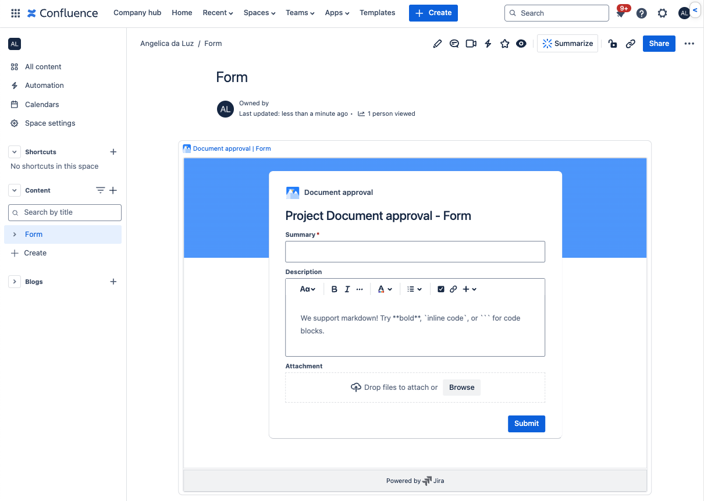This screenshot has height=501, width=704.
Task: Open the help question mark icon
Action: point(642,13)
